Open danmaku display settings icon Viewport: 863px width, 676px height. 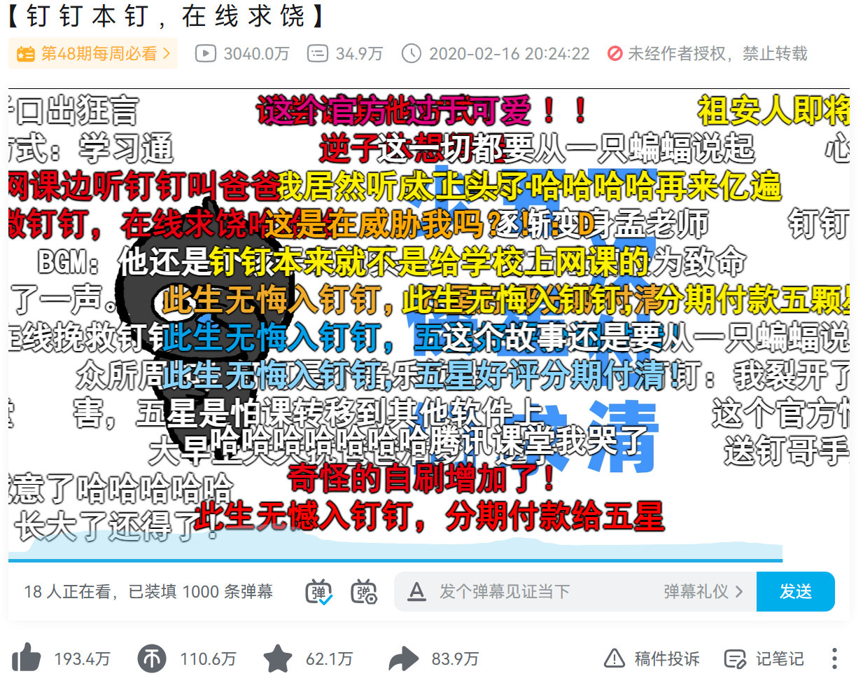(364, 592)
